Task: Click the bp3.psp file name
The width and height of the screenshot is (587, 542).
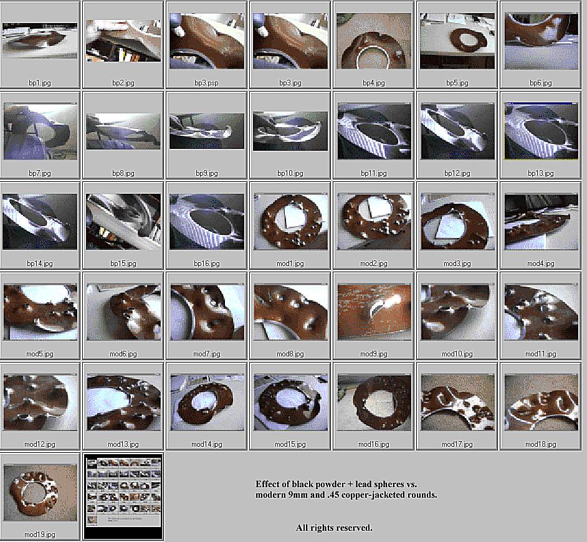Action: [207, 83]
